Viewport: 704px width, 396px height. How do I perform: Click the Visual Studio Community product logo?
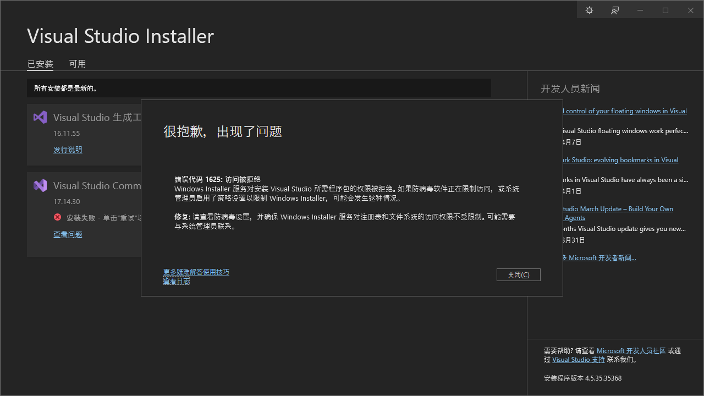(40, 185)
